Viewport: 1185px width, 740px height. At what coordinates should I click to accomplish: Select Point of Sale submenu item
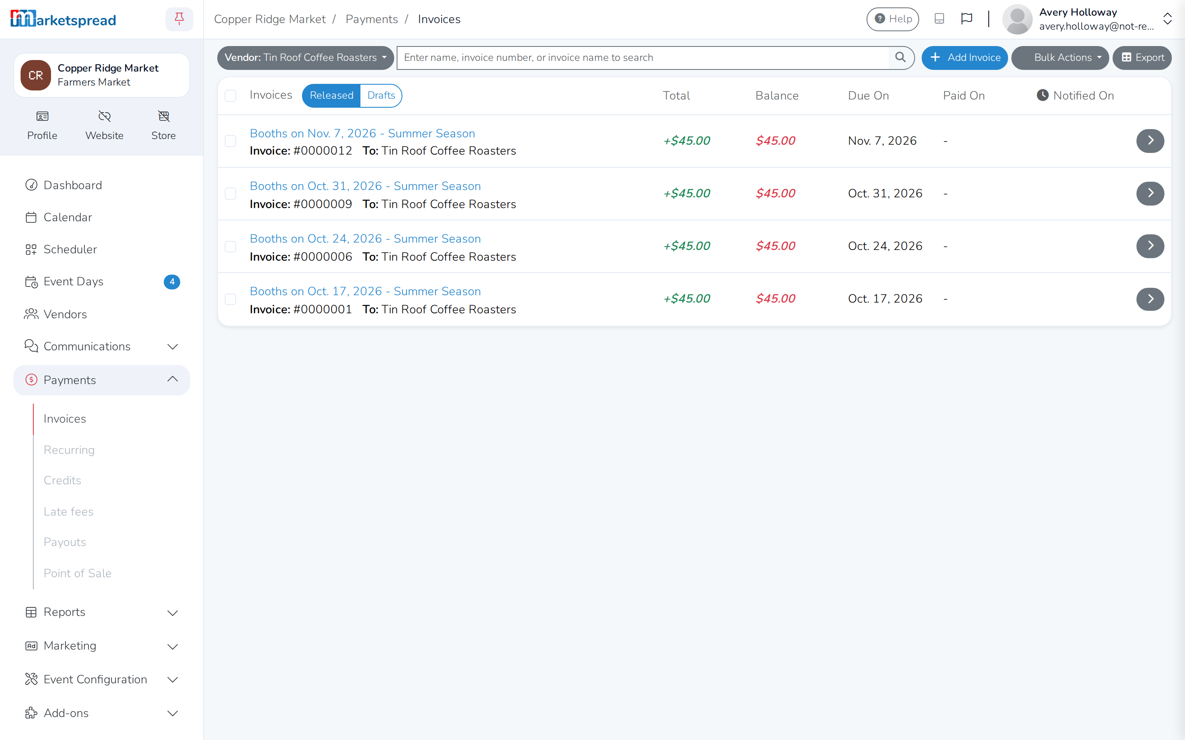point(77,573)
